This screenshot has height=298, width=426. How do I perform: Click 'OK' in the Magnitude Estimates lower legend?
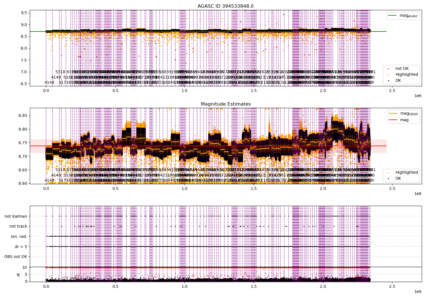click(398, 178)
